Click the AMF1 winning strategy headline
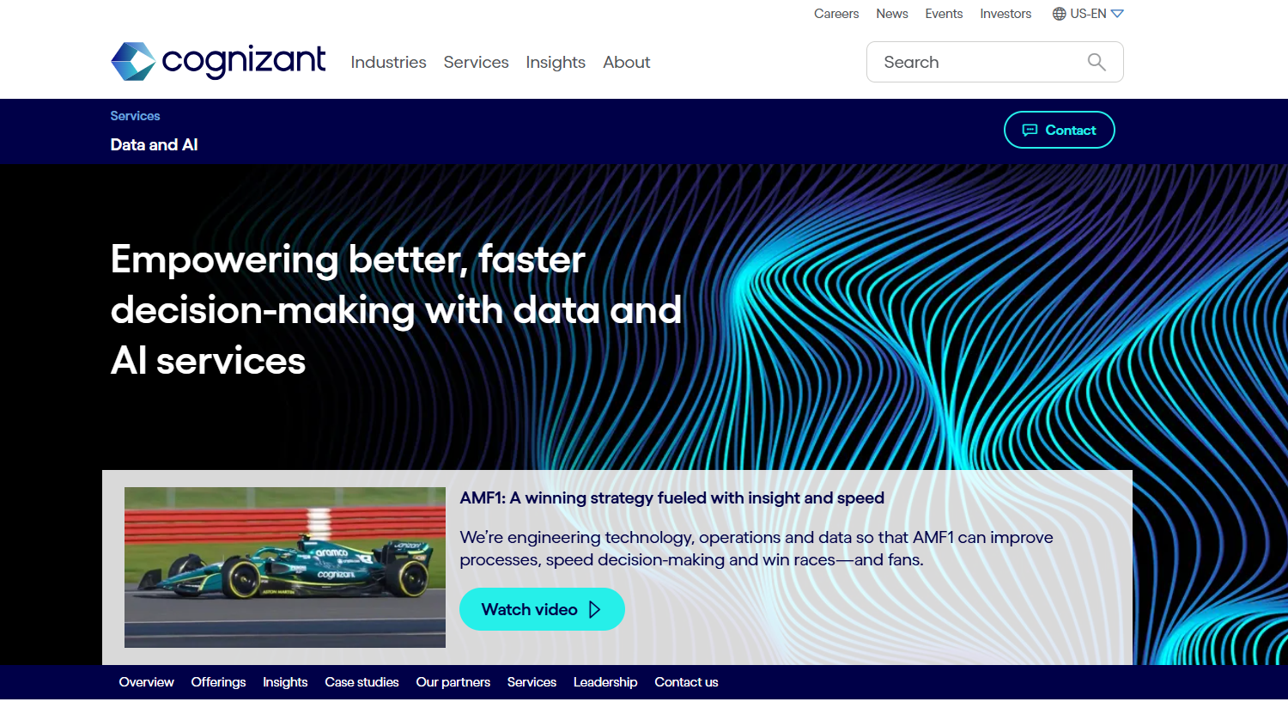1288x714 pixels. pos(671,498)
